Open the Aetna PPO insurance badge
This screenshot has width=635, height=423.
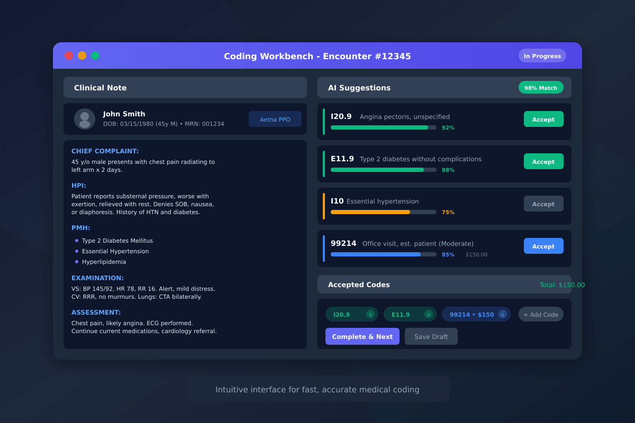tap(275, 119)
